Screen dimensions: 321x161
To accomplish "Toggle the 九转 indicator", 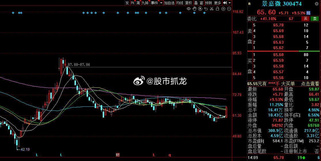I will tap(145, 3).
